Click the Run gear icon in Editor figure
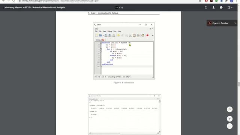 [143, 35]
